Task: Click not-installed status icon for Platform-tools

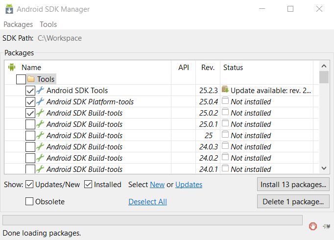Action: point(225,100)
